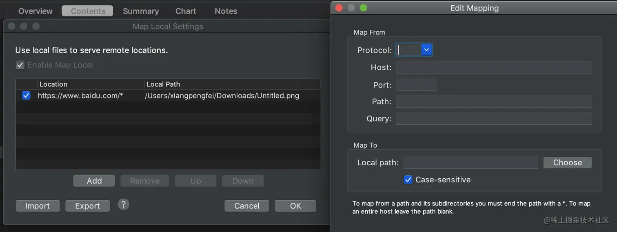Viewport: 617px width, 232px height.
Task: Focus the Query text field
Action: (494, 118)
